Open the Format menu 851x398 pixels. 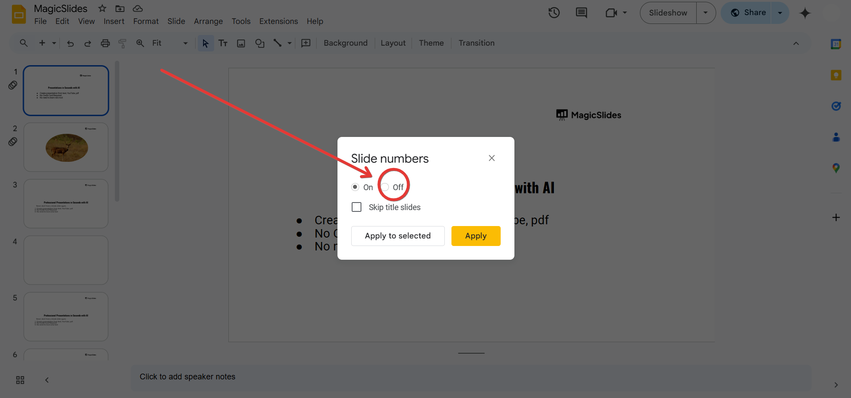[x=146, y=21]
